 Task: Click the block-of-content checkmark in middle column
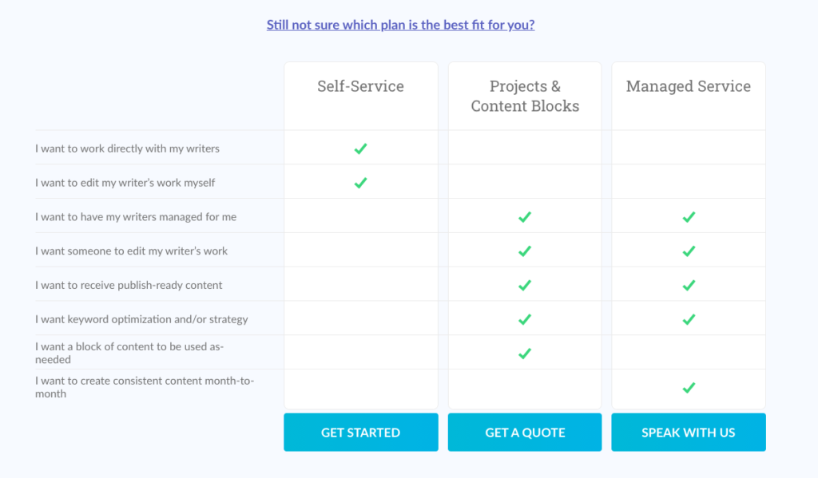524,354
